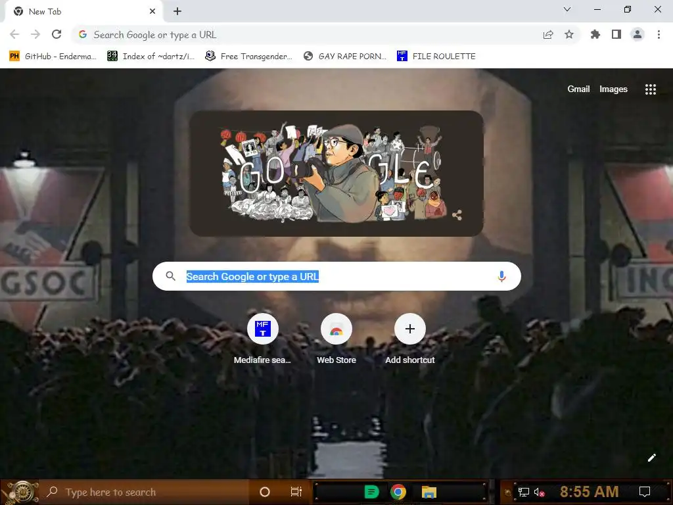Screen dimensions: 673x505
Task: Open the profile avatar menu
Action: [638, 34]
